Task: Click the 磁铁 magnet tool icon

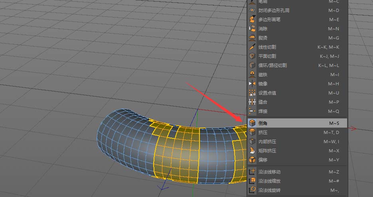Action: (252, 75)
